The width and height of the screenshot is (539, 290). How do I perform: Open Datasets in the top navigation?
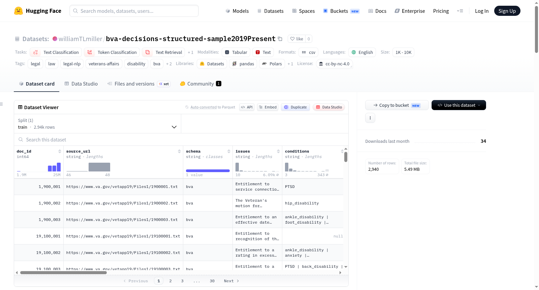click(x=270, y=11)
